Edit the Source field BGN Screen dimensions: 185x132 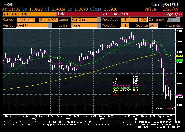154,25
